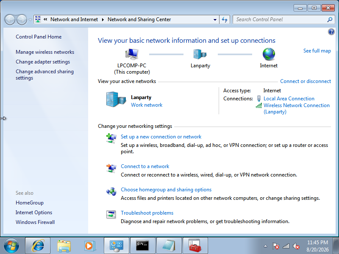Click the refresh button beside address bar
The image size is (339, 254).
225,19
